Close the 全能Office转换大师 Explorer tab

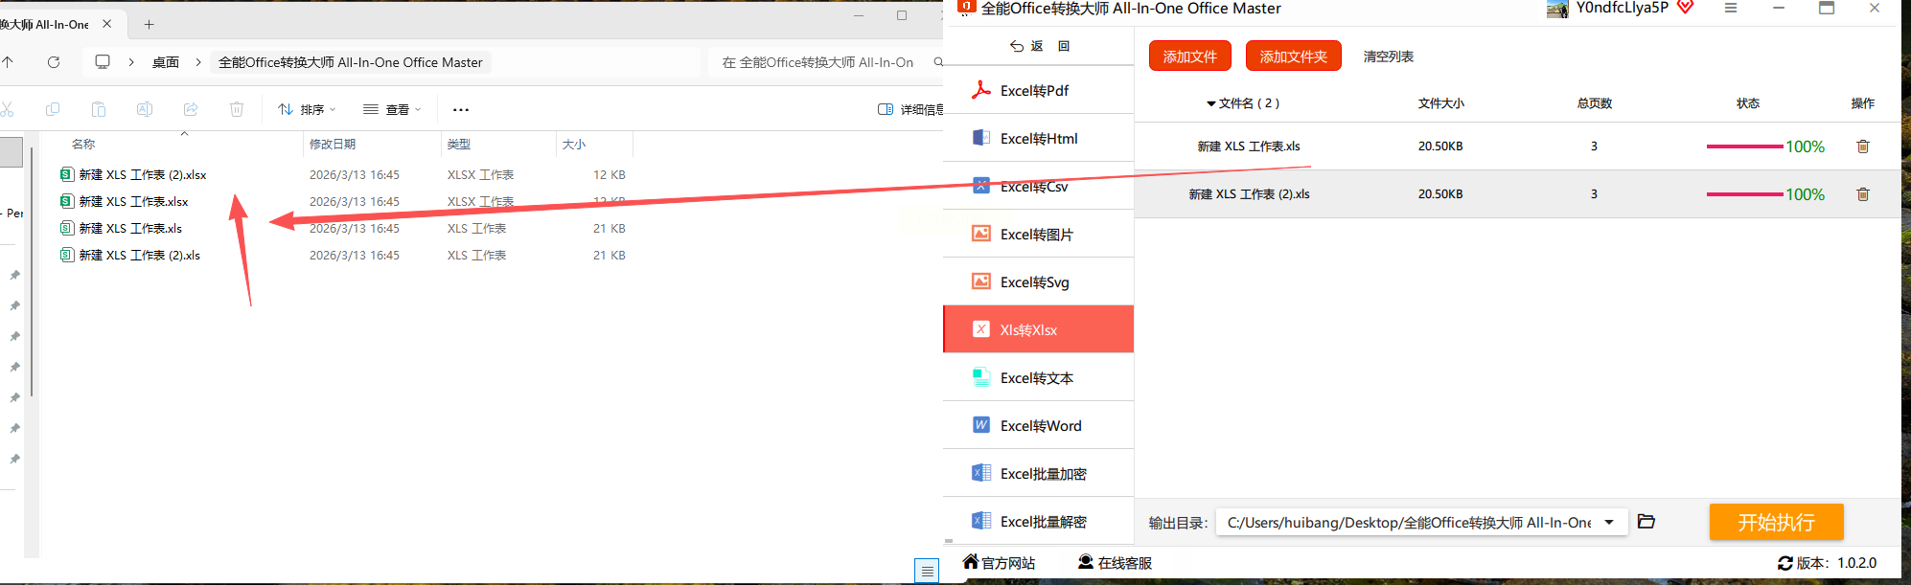(x=106, y=23)
